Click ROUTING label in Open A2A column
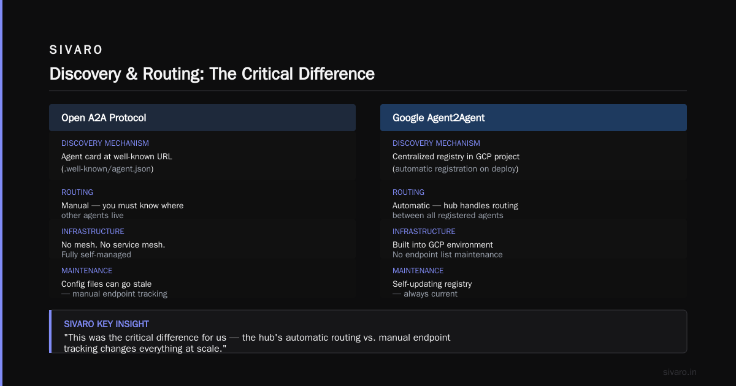The height and width of the screenshot is (386, 736). 77,192
